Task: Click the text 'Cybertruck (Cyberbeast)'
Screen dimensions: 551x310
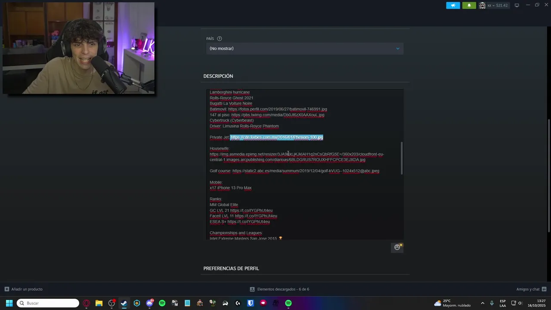Action: coord(232,121)
